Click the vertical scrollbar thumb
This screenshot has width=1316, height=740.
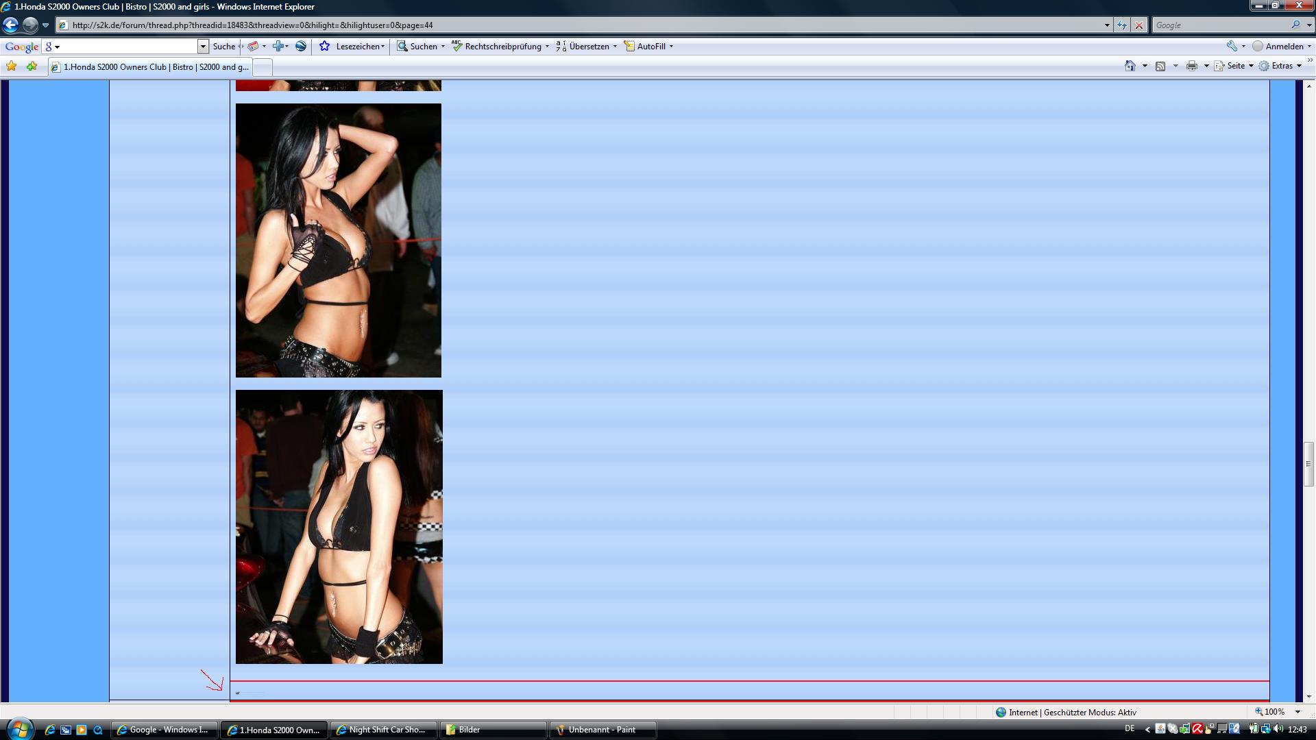pos(1308,464)
